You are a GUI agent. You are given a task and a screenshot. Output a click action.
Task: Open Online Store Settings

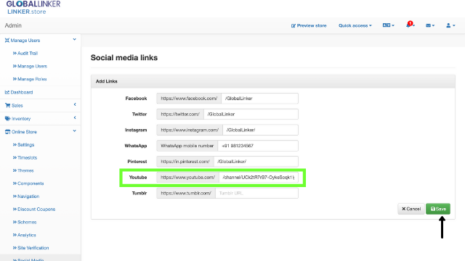(x=23, y=145)
